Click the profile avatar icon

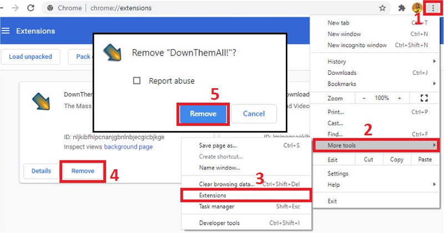pos(417,8)
